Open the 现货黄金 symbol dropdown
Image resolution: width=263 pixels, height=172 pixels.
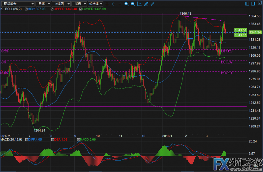click(x=16, y=4)
